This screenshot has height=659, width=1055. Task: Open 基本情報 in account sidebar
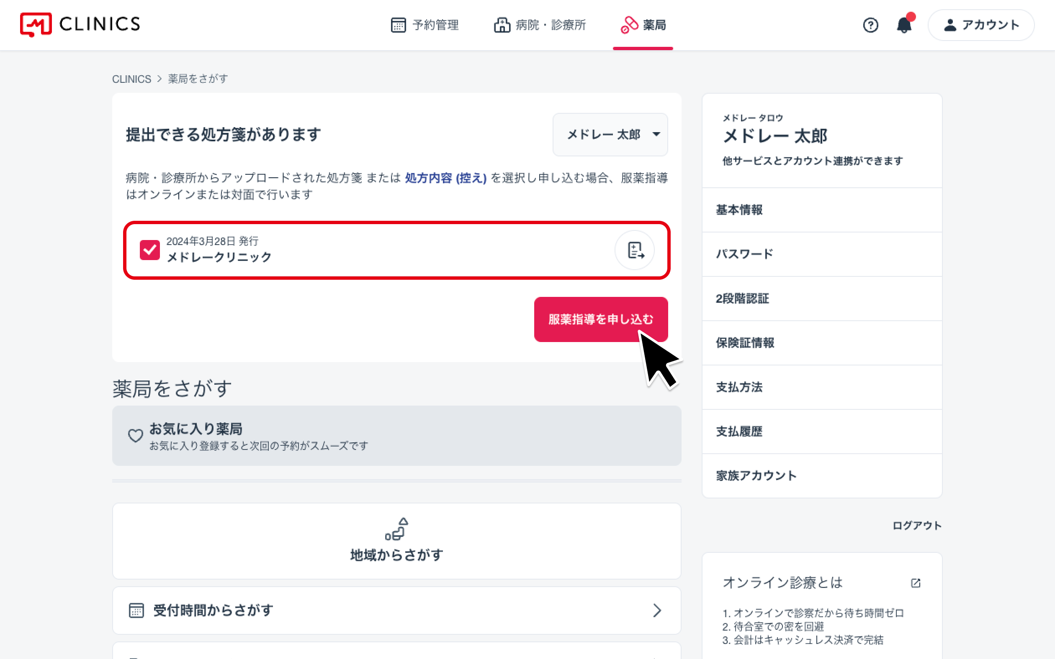821,210
